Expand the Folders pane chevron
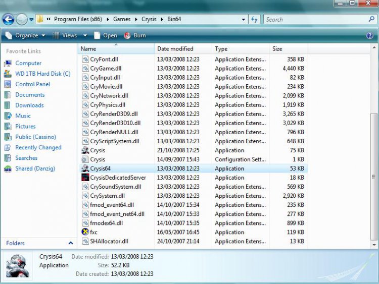 pos(71,243)
